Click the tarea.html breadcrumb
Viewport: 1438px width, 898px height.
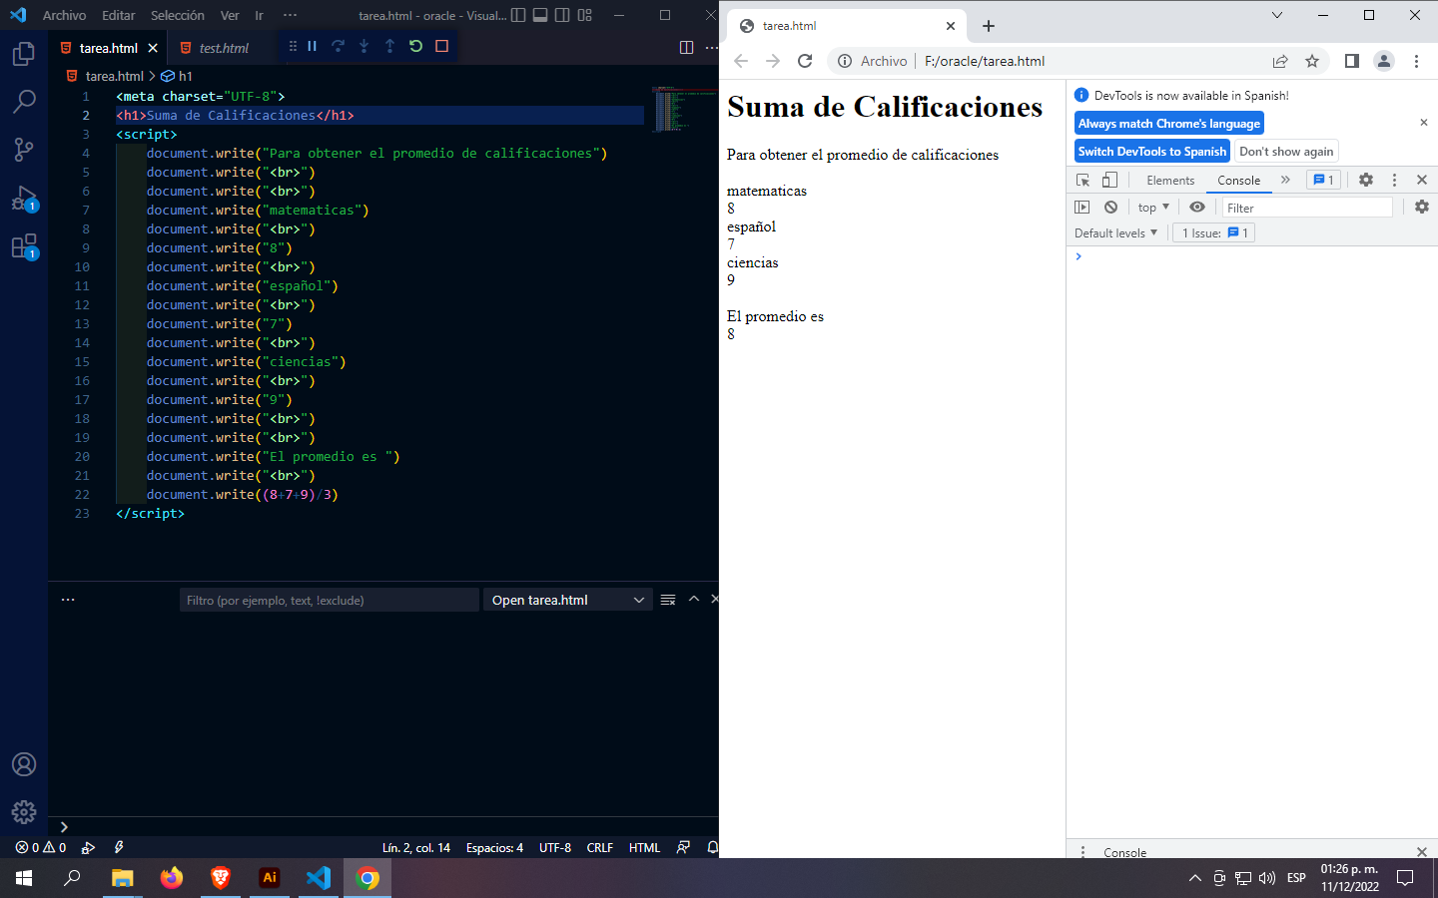106,76
